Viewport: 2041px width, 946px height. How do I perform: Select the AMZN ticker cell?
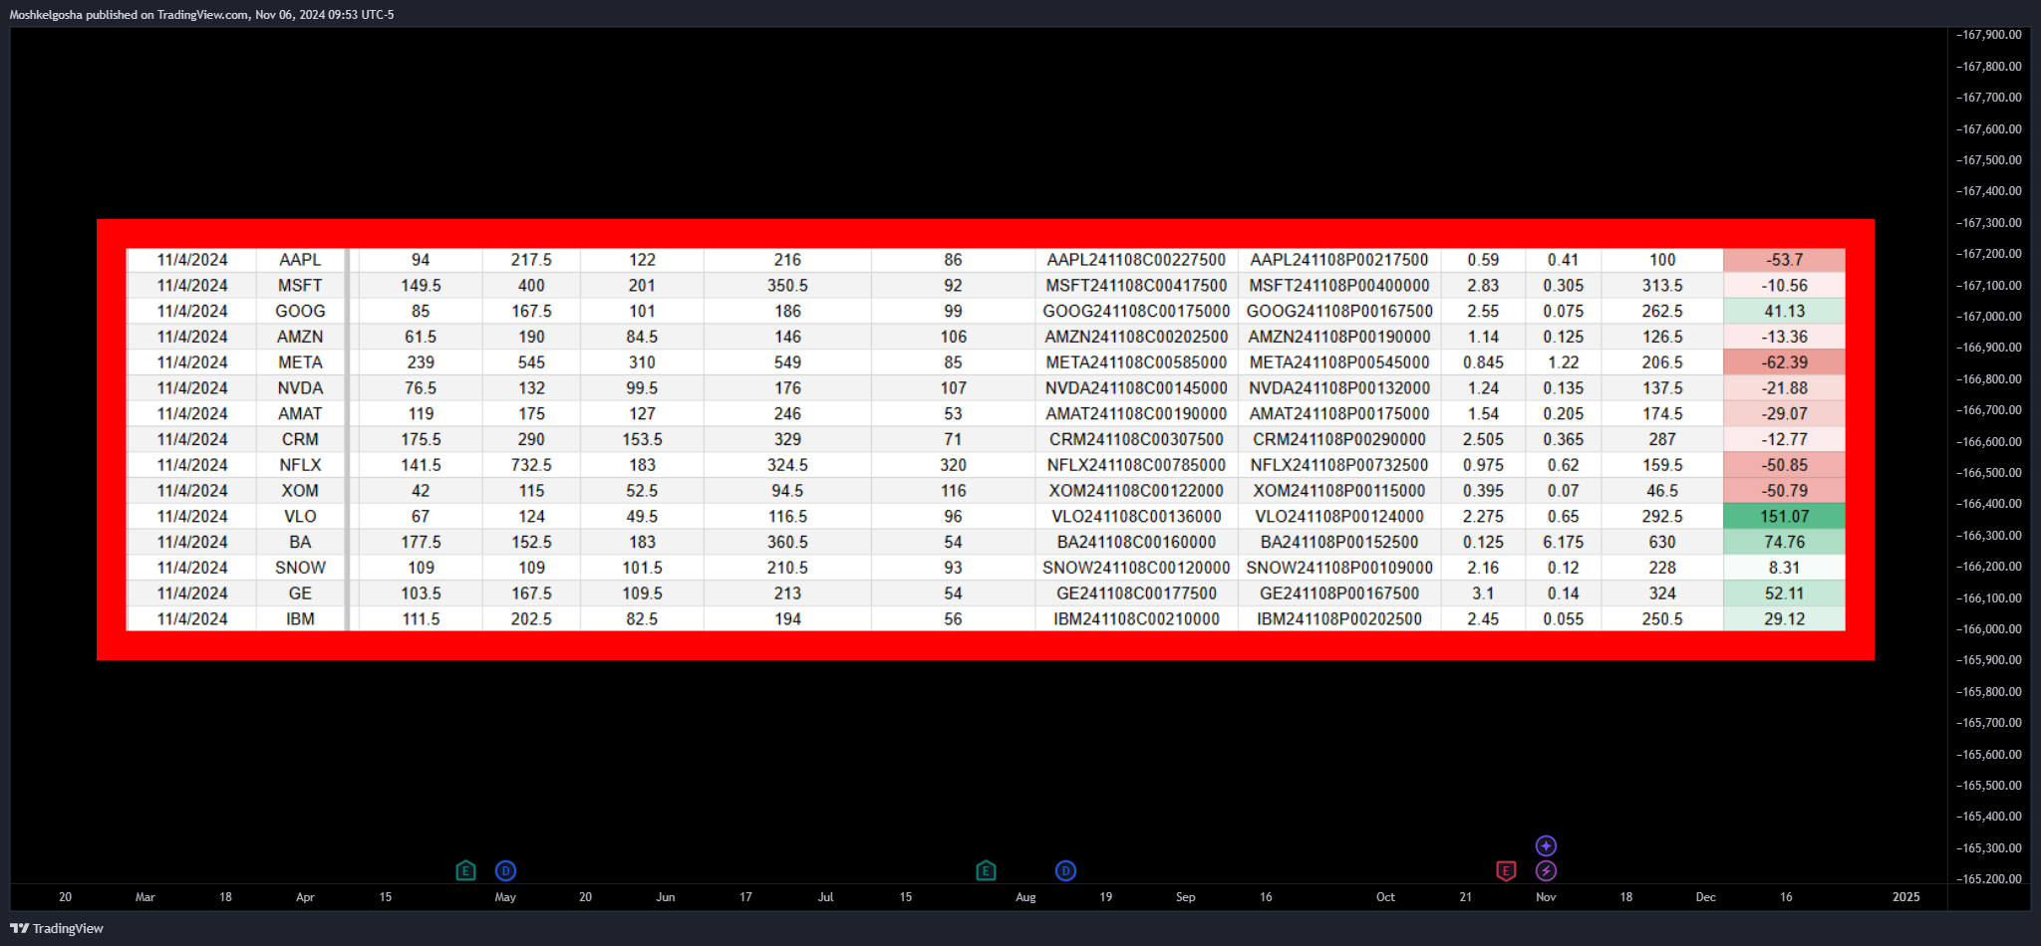tap(300, 337)
